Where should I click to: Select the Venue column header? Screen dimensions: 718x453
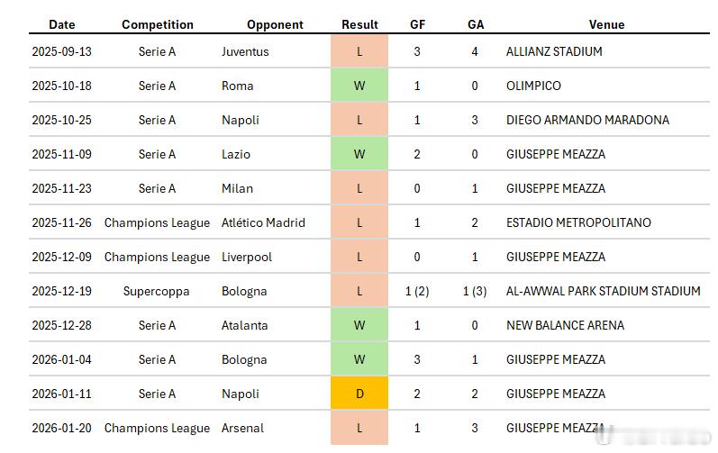(606, 24)
